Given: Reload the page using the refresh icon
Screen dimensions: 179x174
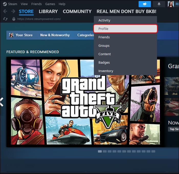Looking at the screenshot, I should coord(5,19).
